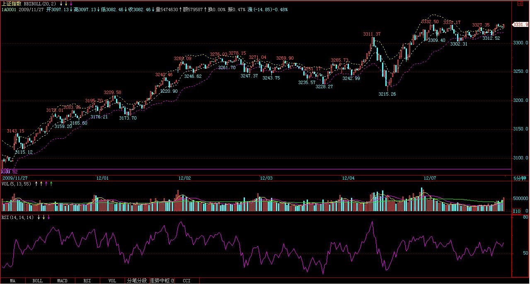530x284 pixels.
Task: Click the X10 volume scale label
Action: pyautogui.click(x=517, y=211)
